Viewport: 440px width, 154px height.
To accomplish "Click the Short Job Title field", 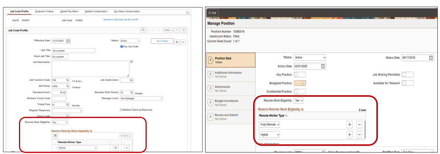I will [x=60, y=57].
